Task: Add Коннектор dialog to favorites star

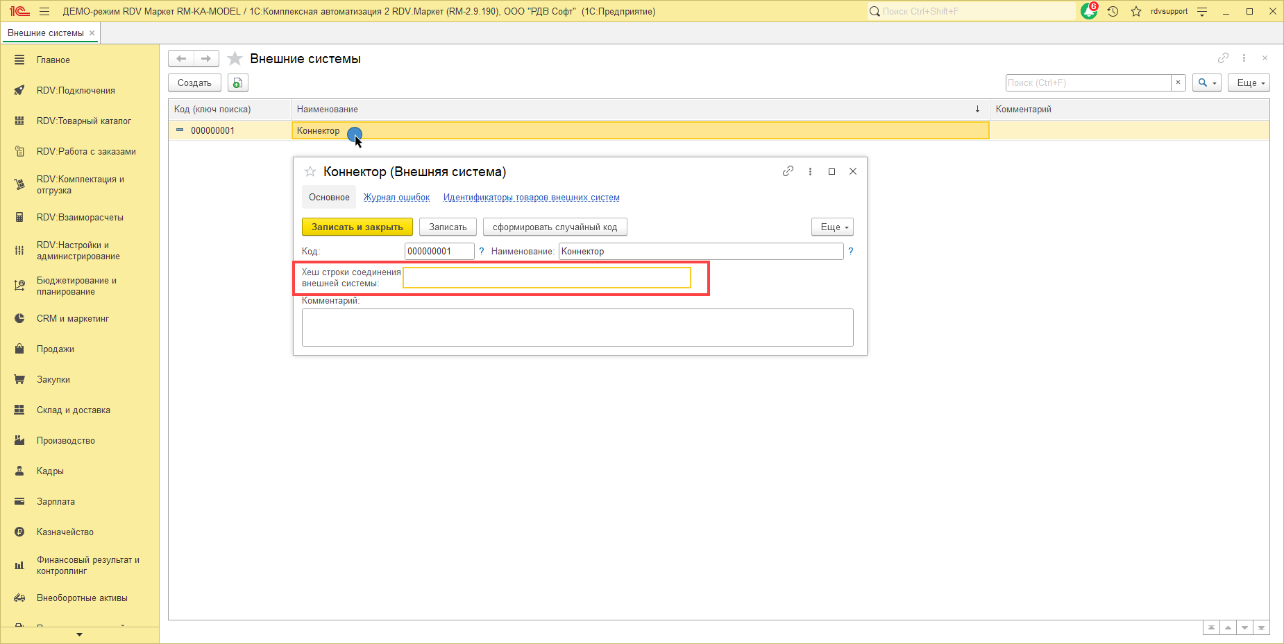Action: [310, 172]
